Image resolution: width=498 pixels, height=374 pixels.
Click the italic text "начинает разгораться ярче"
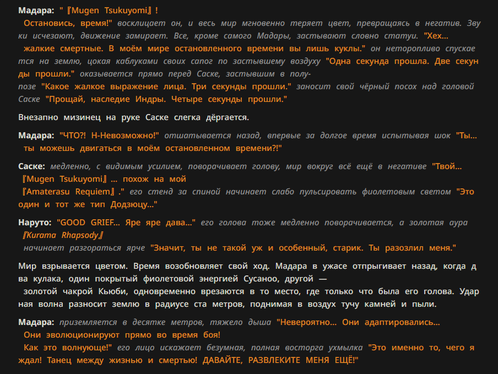(x=84, y=248)
